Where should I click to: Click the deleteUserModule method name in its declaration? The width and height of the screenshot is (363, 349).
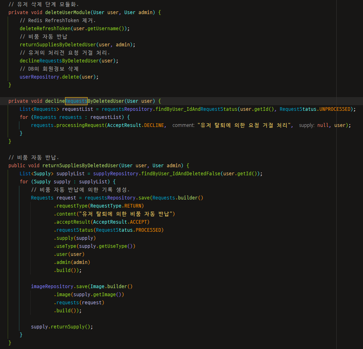click(x=67, y=12)
